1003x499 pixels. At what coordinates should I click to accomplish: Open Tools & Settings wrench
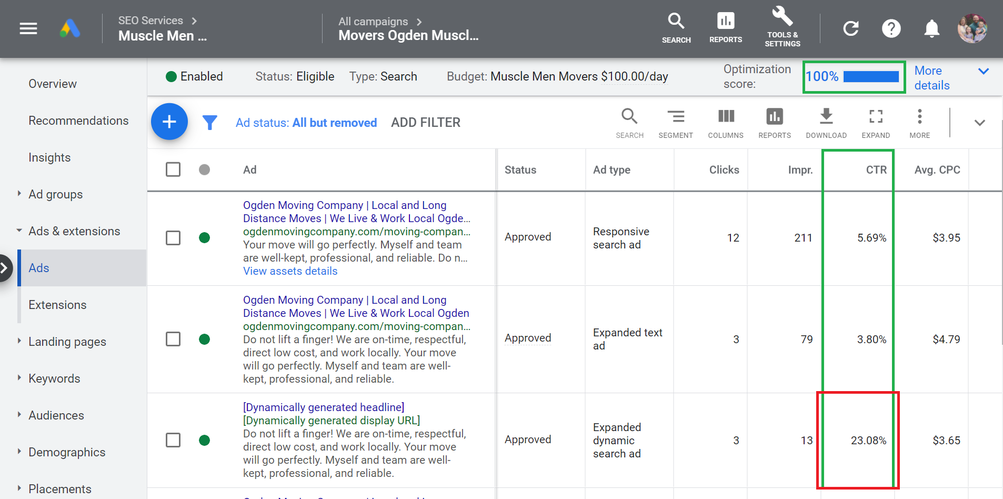pyautogui.click(x=783, y=26)
